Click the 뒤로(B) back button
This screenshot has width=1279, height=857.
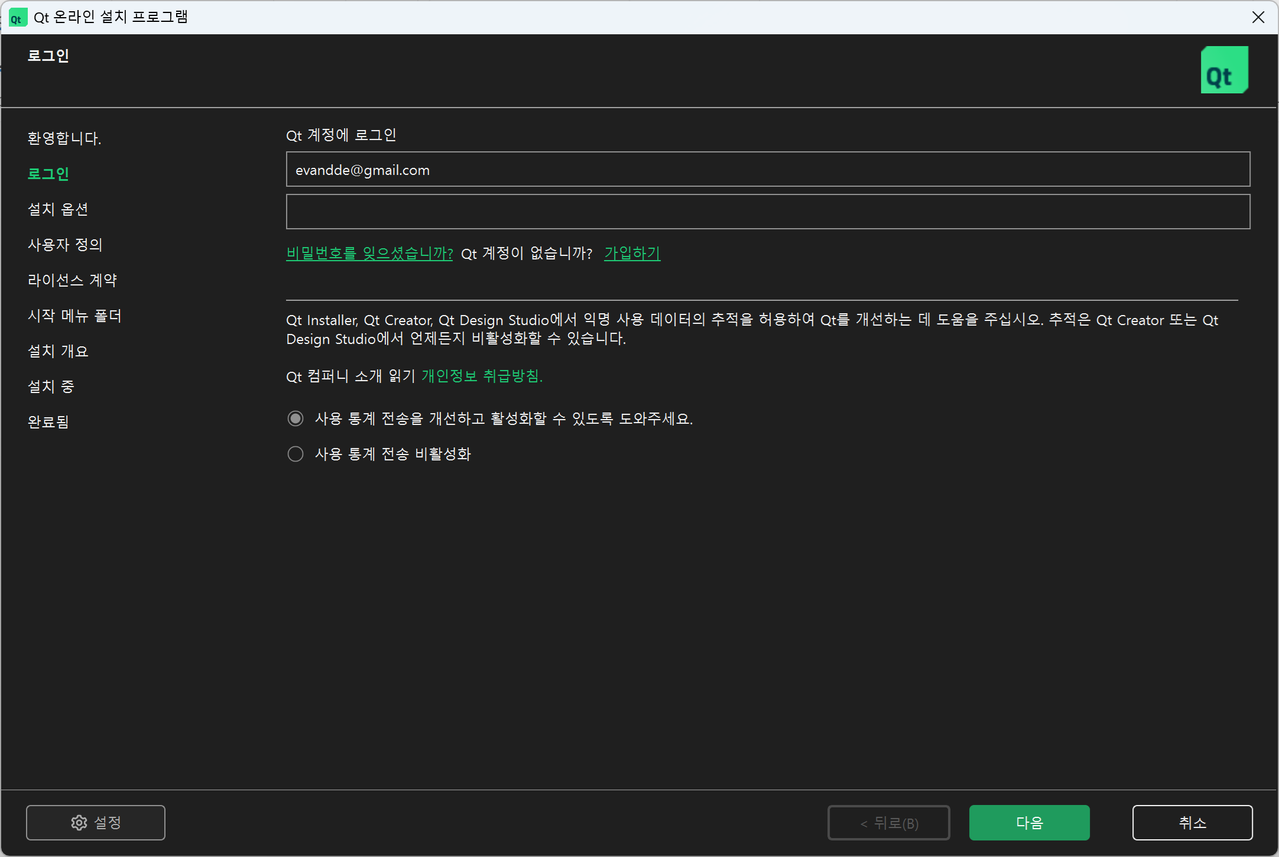coord(889,822)
